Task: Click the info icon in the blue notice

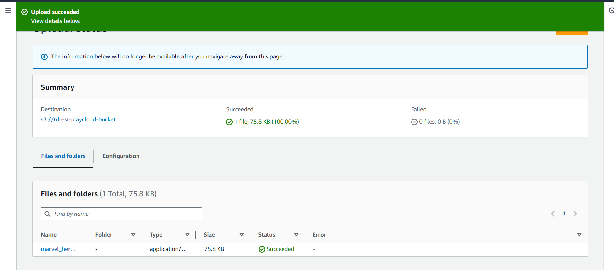Action: pos(44,57)
